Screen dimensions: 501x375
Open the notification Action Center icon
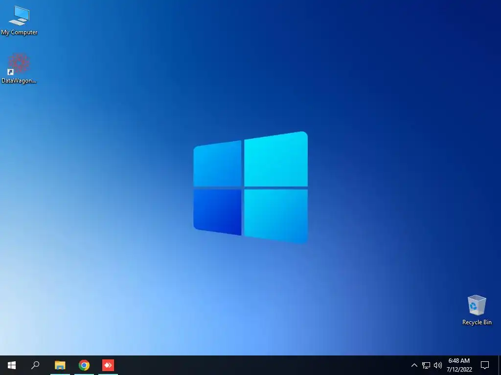click(485, 365)
